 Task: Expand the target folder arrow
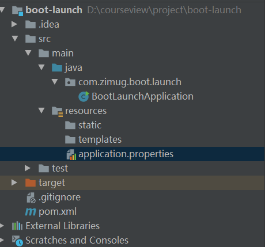pyautogui.click(x=14, y=183)
